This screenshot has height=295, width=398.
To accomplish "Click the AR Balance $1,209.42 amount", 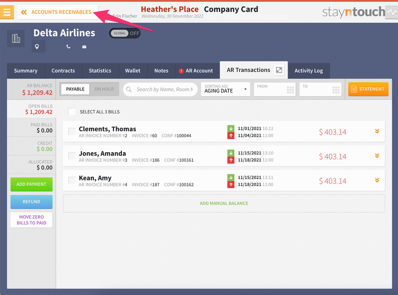I will 37,93.
